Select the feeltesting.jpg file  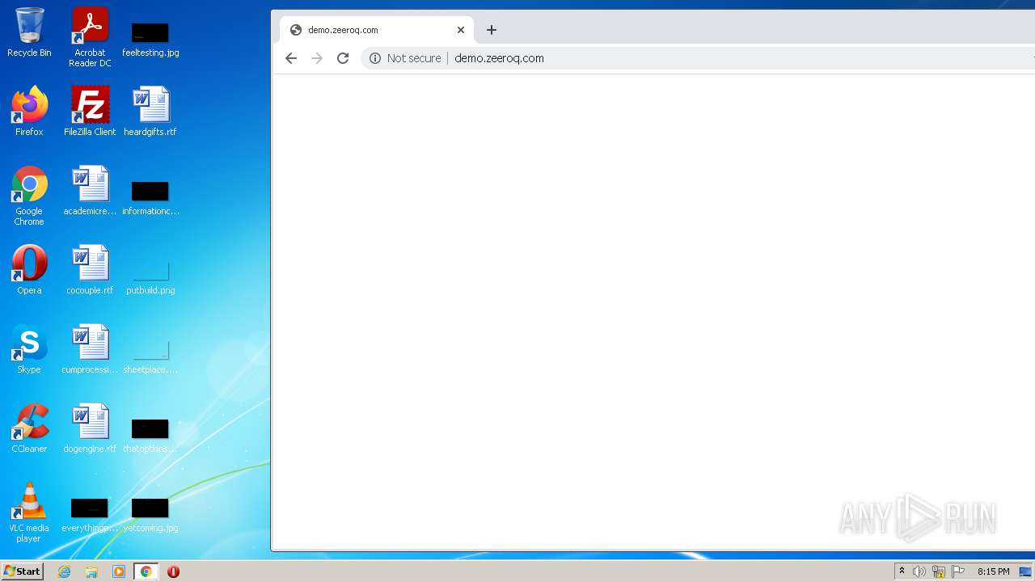[150, 38]
